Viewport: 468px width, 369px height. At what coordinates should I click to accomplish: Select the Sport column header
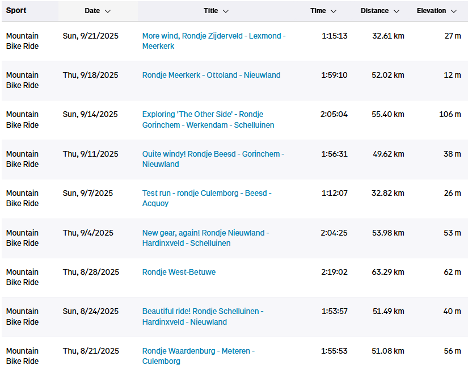[16, 11]
